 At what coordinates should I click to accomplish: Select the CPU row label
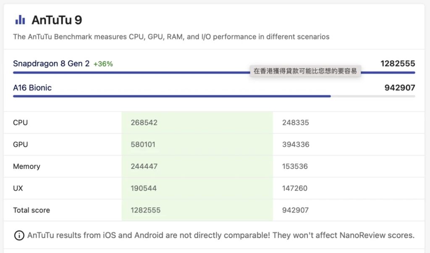tap(20, 123)
